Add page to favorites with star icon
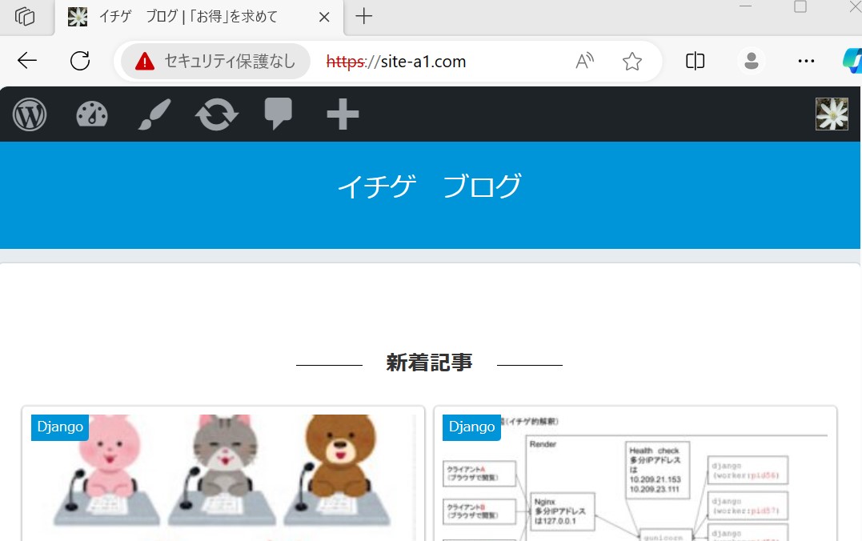Screen dimensions: 862x541 (x=632, y=62)
